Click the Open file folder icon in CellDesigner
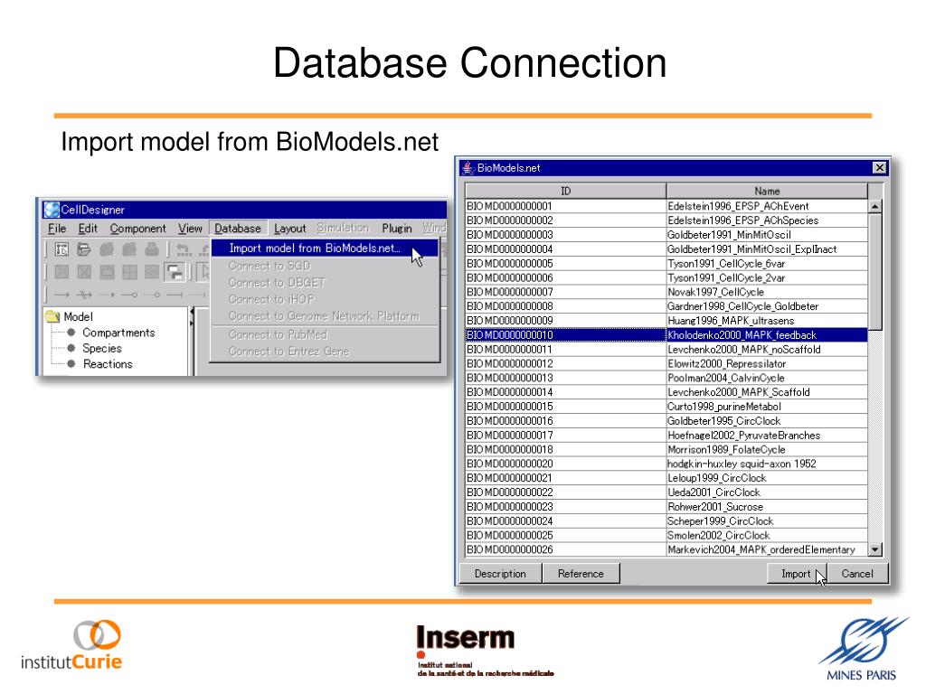 coord(84,249)
